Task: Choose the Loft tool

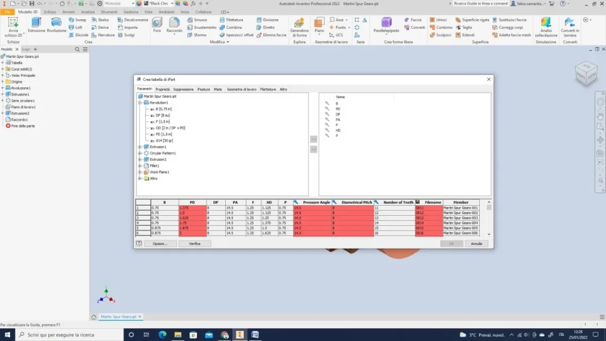Action: (x=76, y=28)
